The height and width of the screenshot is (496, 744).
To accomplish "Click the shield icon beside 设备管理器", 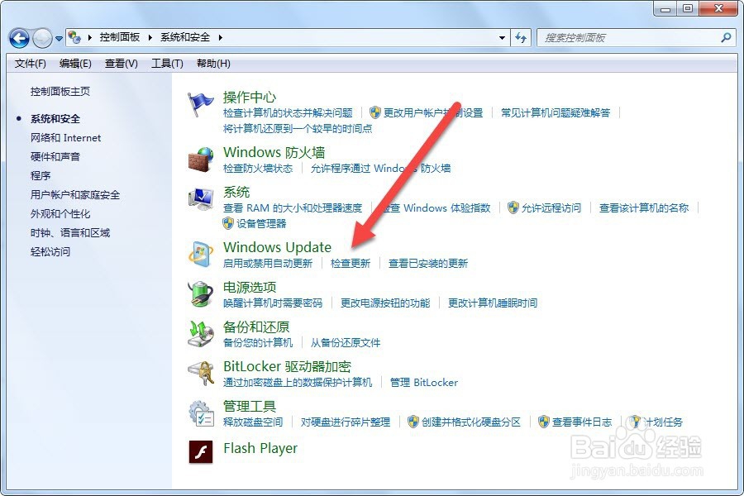I will click(x=228, y=223).
